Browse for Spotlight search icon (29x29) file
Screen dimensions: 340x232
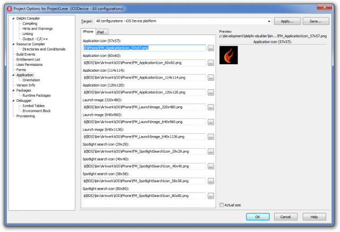210,151
